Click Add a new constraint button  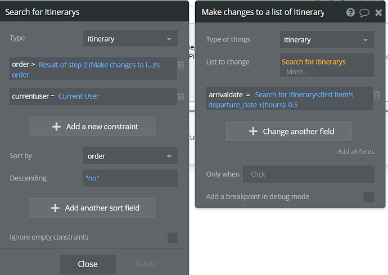click(x=93, y=127)
